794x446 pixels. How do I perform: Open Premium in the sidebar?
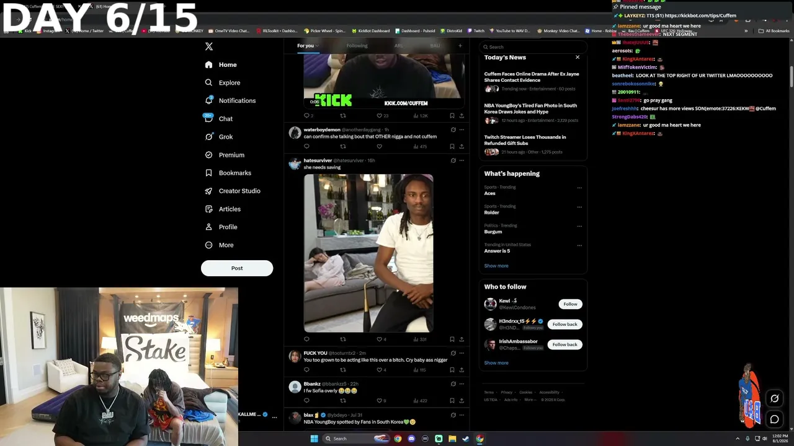[x=225, y=155]
